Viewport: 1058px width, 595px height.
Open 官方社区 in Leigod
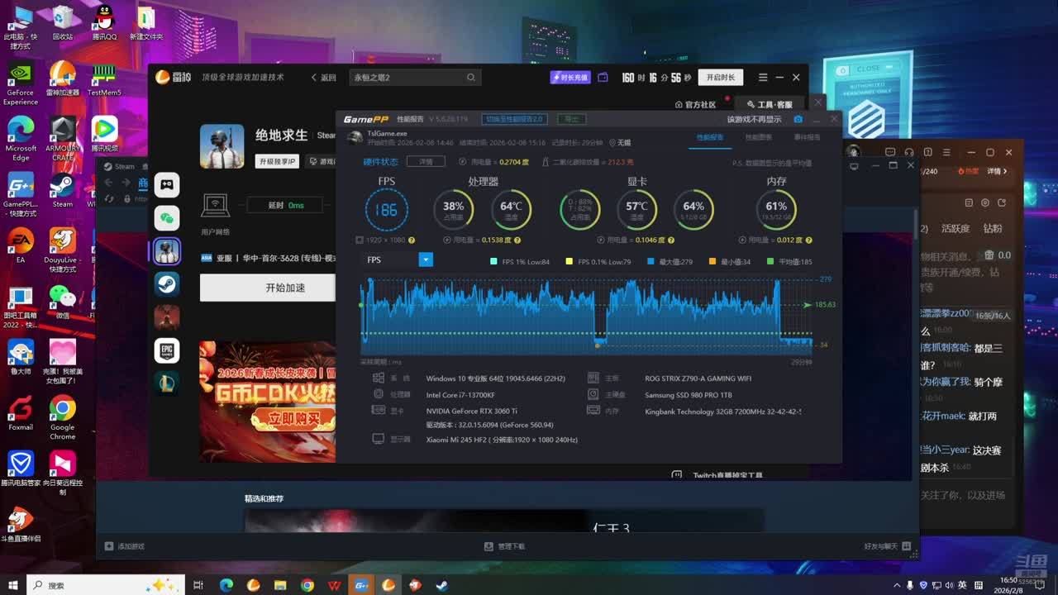pyautogui.click(x=695, y=105)
